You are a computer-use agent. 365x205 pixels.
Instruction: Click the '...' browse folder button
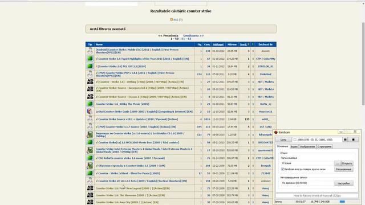click(338, 163)
